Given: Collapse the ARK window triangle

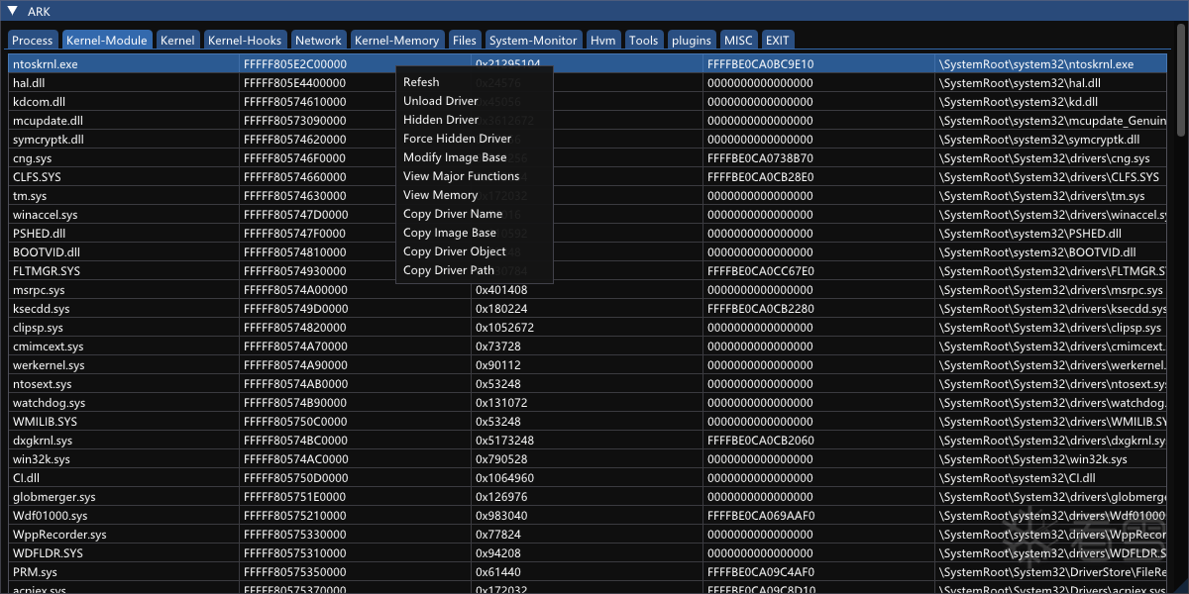Looking at the screenshot, I should (x=11, y=12).
